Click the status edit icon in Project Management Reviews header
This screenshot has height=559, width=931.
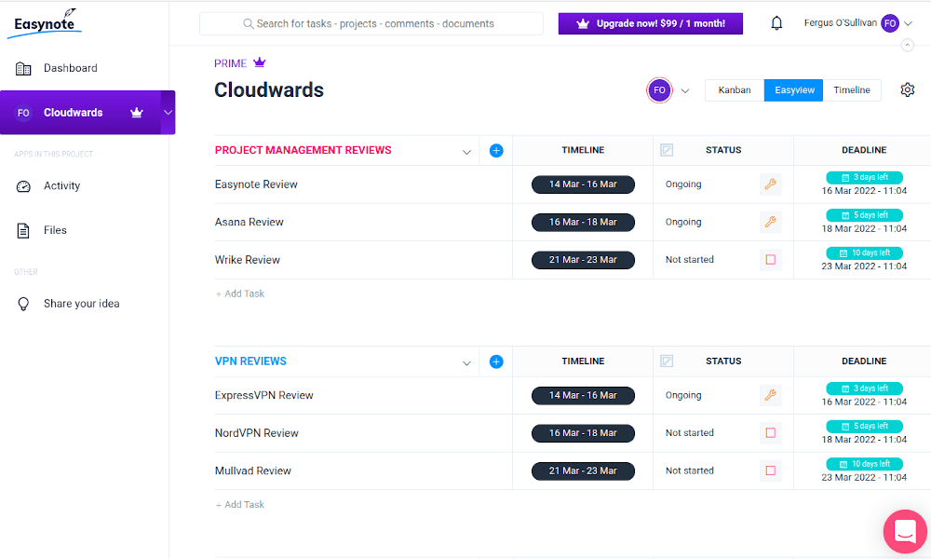(667, 150)
